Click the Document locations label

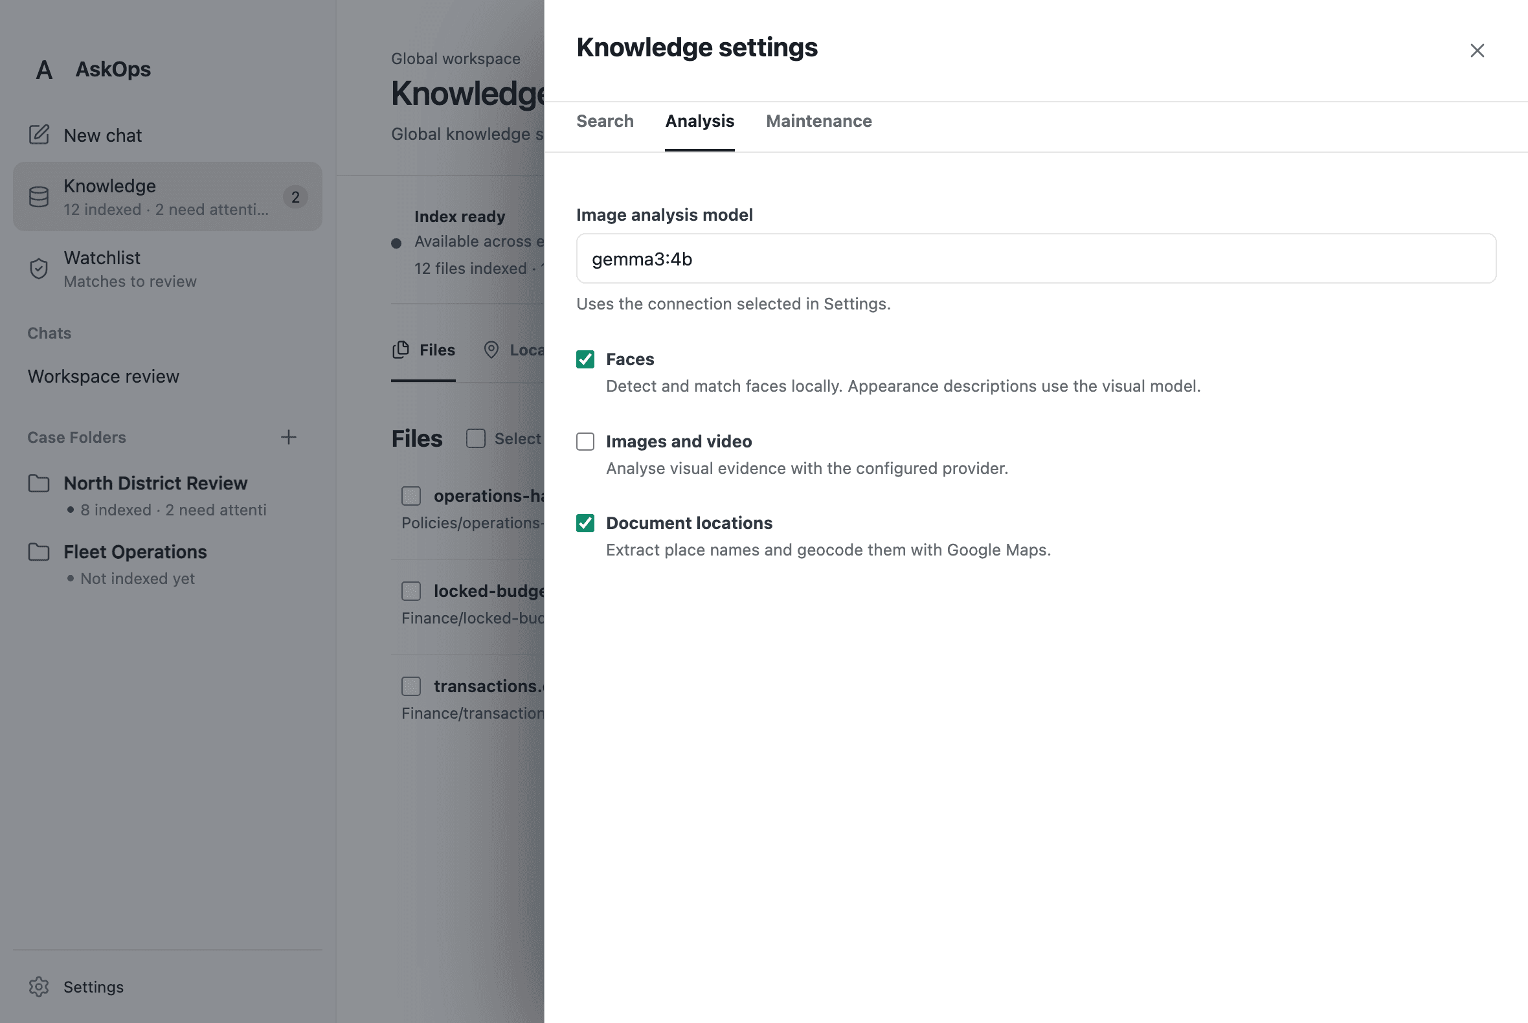(x=689, y=523)
